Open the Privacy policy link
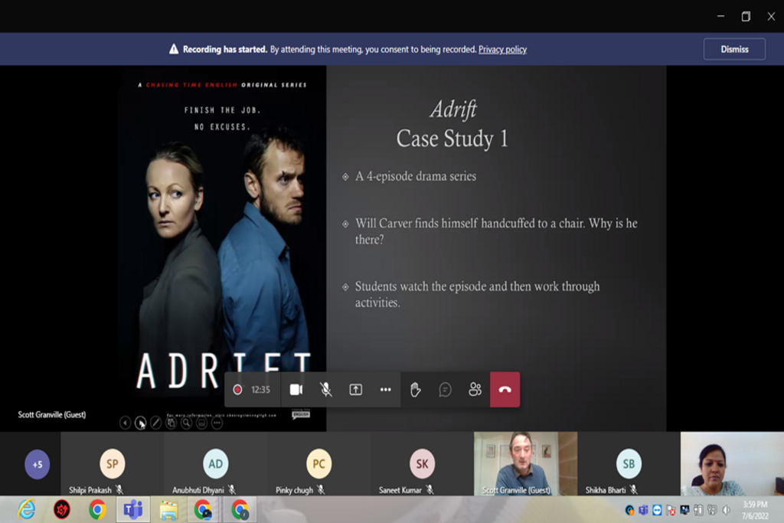 (502, 50)
